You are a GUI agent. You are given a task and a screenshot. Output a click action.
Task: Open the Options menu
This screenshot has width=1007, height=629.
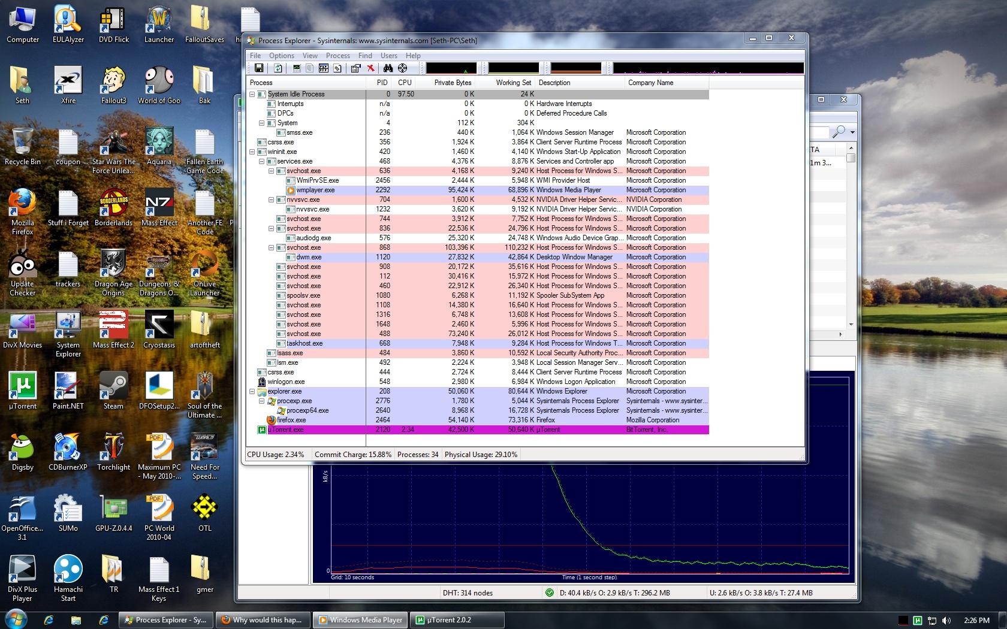[282, 56]
